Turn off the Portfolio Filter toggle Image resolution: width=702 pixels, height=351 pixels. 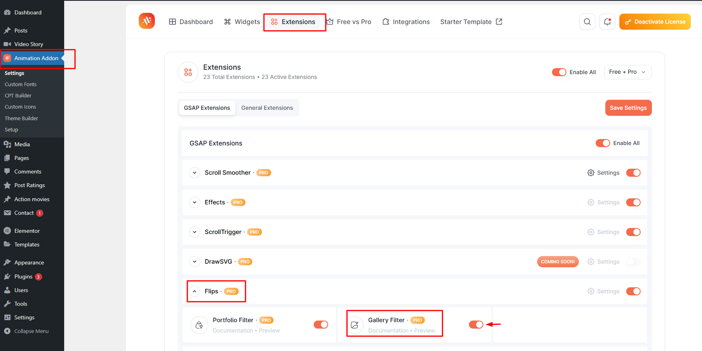coord(321,325)
